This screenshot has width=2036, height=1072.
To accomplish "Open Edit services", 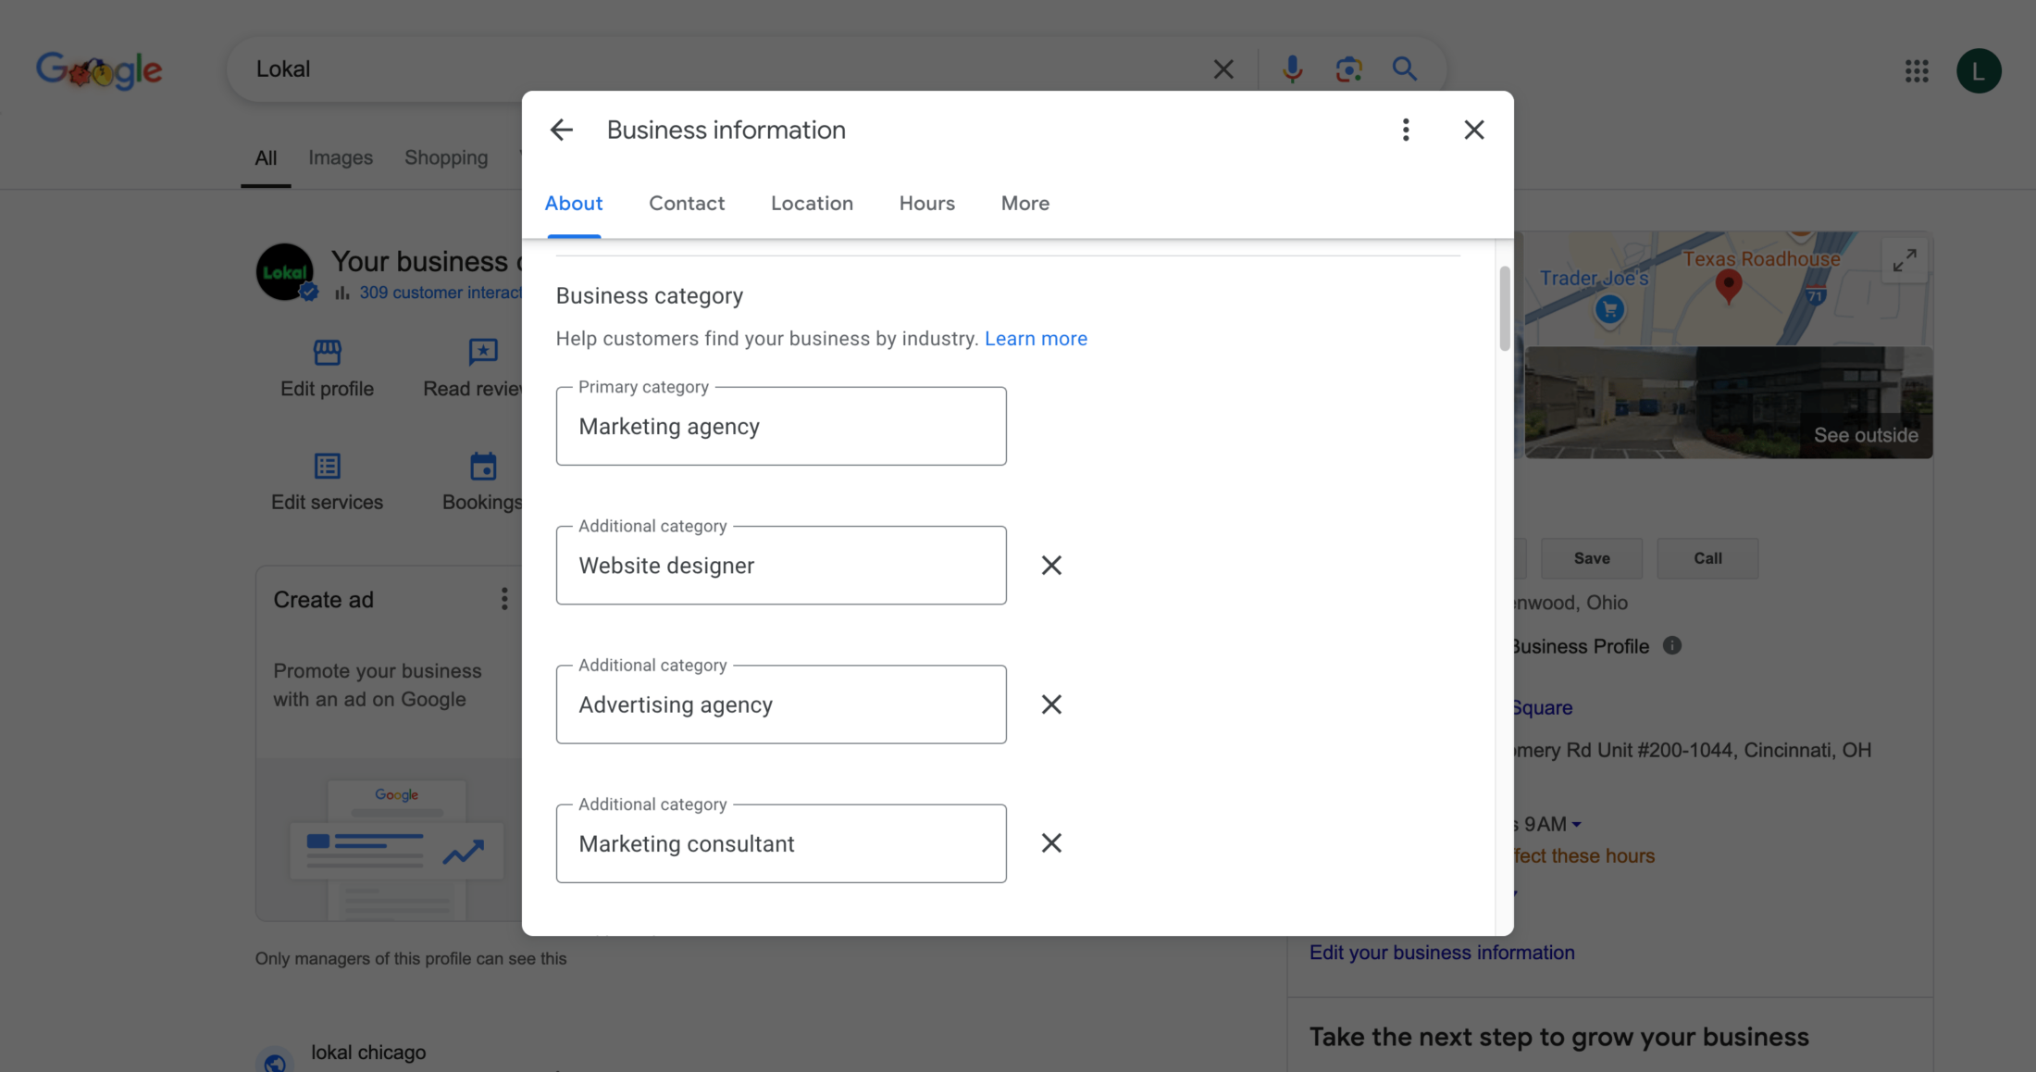I will [x=327, y=481].
